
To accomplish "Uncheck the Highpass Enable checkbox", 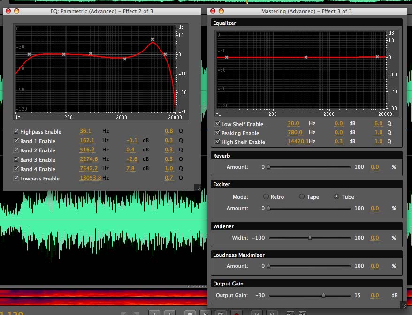I will [16, 132].
